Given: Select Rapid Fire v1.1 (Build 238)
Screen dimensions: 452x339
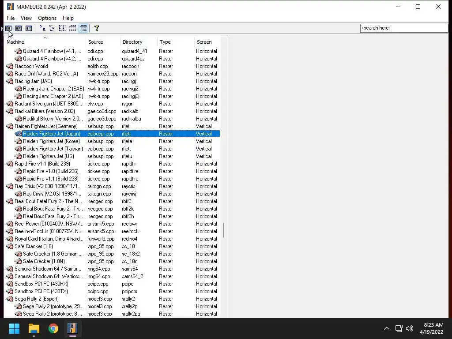Looking at the screenshot, I should point(112,179).
